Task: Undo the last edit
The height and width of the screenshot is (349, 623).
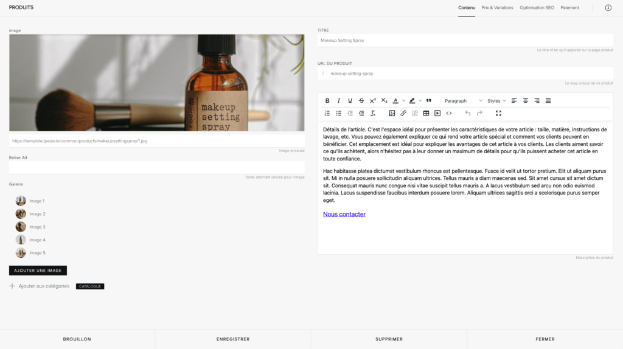Action: tap(468, 114)
